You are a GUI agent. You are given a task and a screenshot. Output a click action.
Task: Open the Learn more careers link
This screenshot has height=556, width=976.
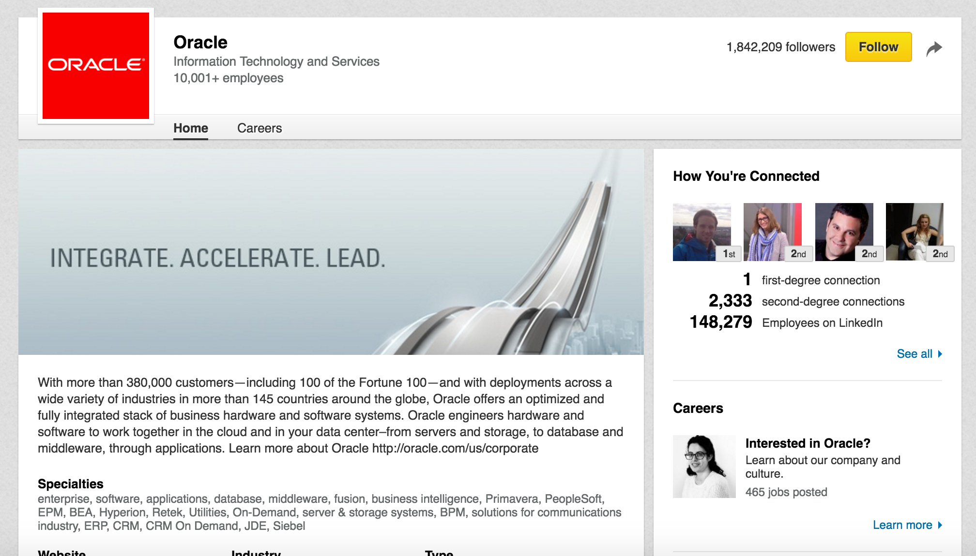click(x=902, y=525)
